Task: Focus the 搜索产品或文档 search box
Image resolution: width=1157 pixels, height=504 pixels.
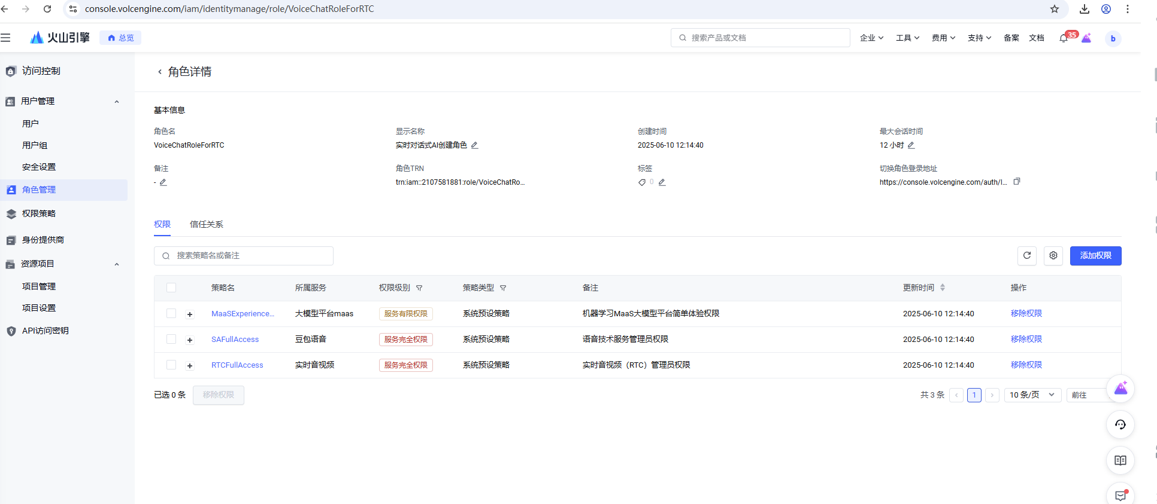Action: point(760,38)
